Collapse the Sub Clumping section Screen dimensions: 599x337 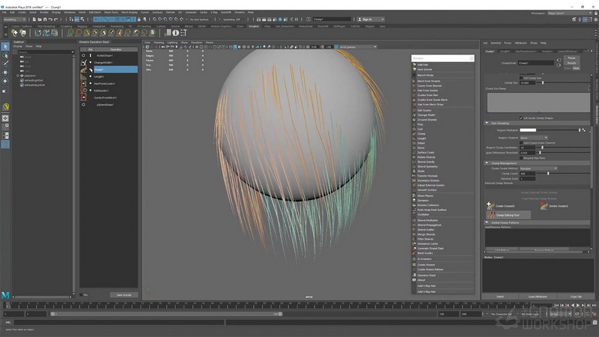click(487, 123)
